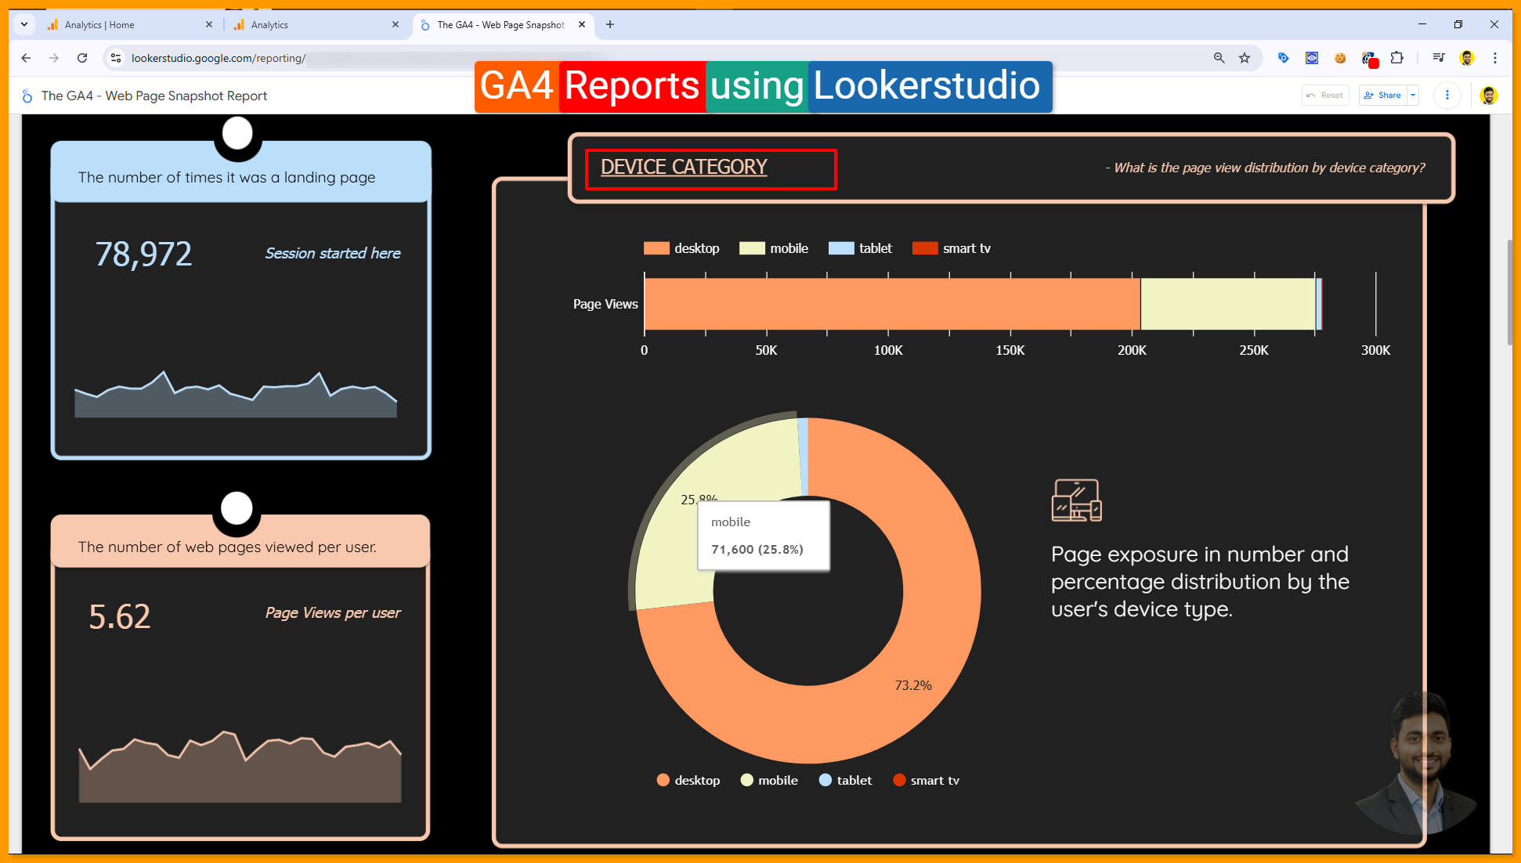The width and height of the screenshot is (1521, 863).
Task: Switch to the second Analytics tab
Action: pyautogui.click(x=269, y=25)
